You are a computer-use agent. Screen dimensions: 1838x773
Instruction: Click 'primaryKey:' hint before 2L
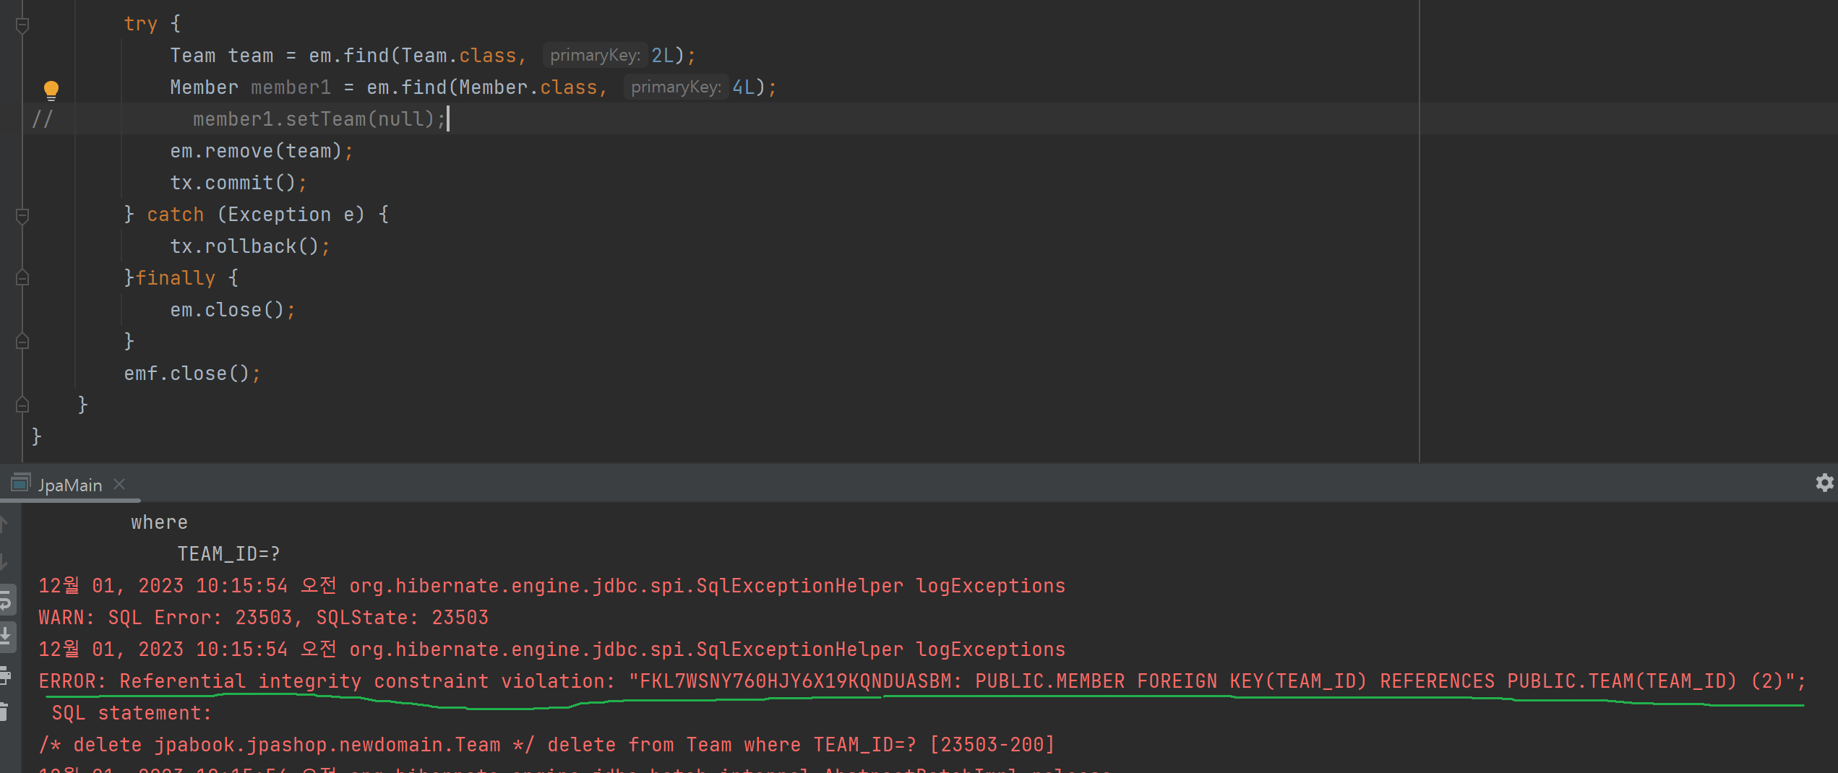[595, 56]
